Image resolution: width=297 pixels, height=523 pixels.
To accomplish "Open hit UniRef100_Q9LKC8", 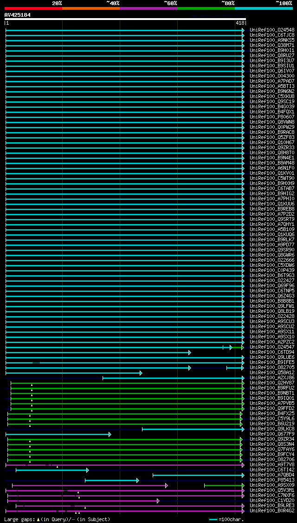I will 272,429.
